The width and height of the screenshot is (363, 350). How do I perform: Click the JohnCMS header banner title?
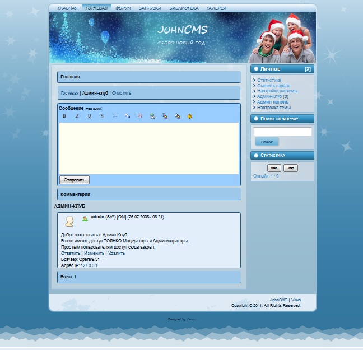[x=183, y=30]
